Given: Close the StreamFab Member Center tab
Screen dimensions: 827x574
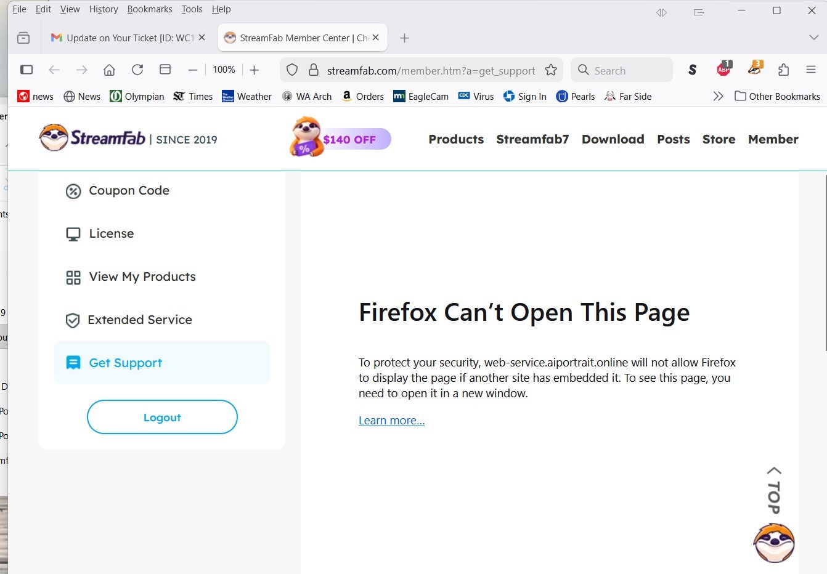Looking at the screenshot, I should pos(375,38).
